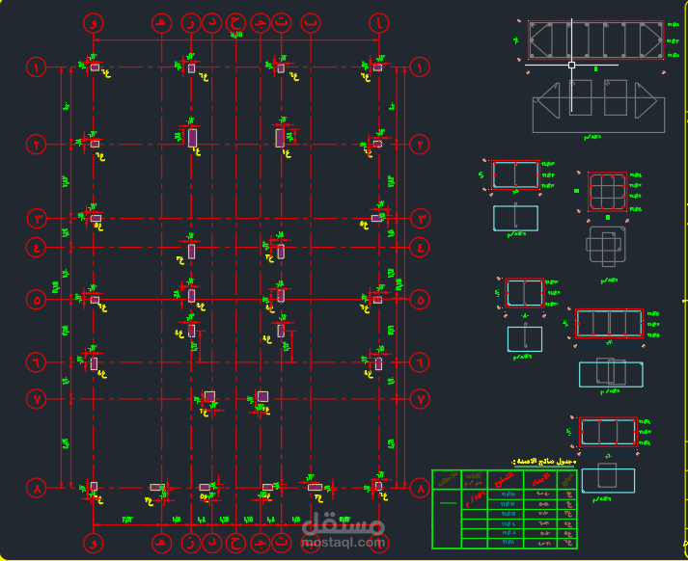
Task: Select the bottom grid bubble labeled جـ
Action: [x=261, y=543]
